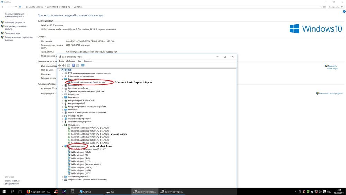Open Диспетчер устройств sidebar link
The image size is (346, 195).
[15, 22]
